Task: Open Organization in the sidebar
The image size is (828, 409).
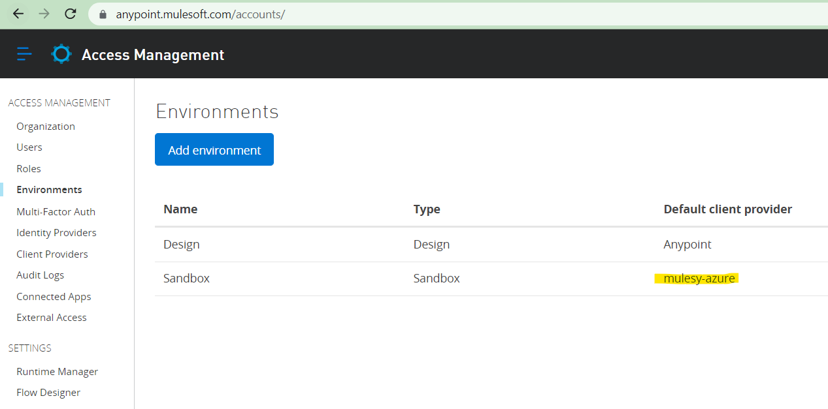Action: point(46,127)
